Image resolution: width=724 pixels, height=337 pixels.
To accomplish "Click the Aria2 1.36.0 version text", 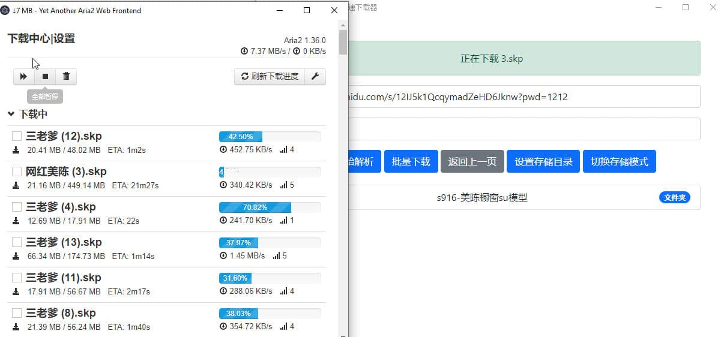I will 305,40.
